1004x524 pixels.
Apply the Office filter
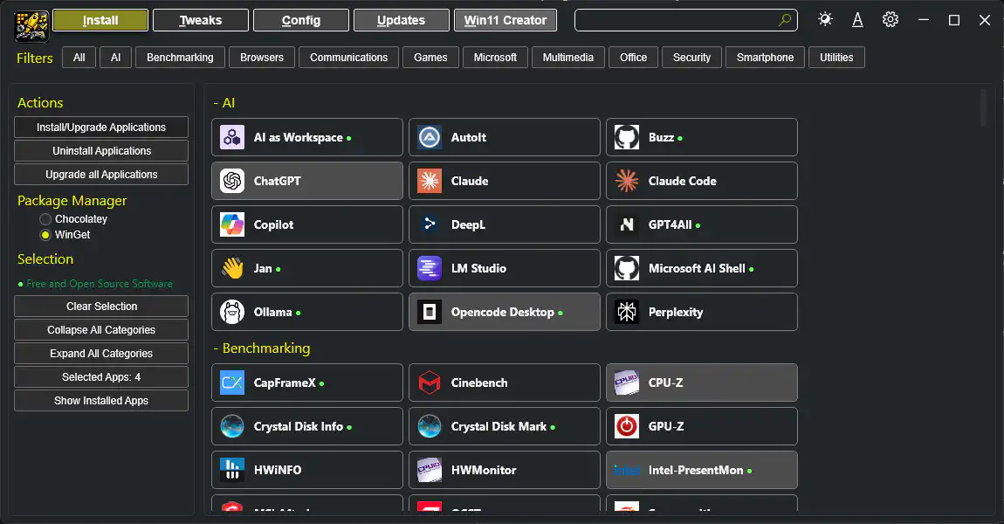633,57
